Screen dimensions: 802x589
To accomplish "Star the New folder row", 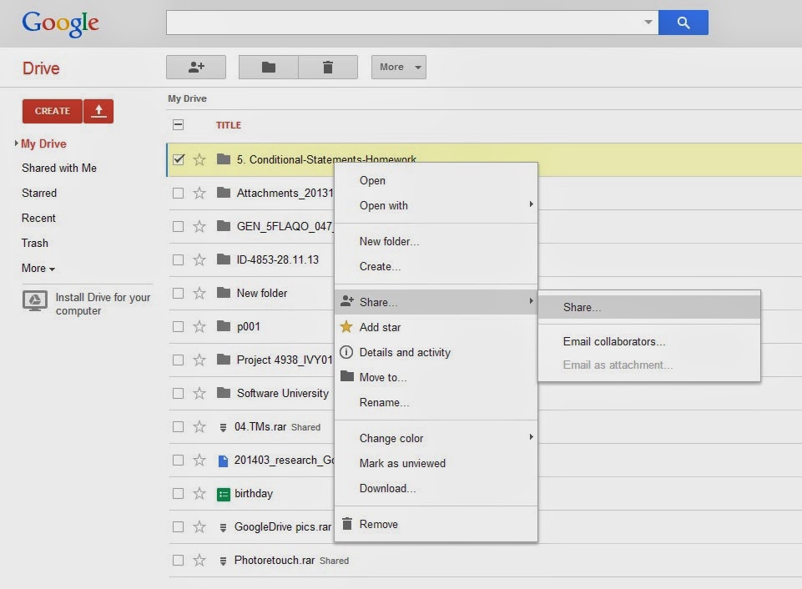I will [199, 293].
